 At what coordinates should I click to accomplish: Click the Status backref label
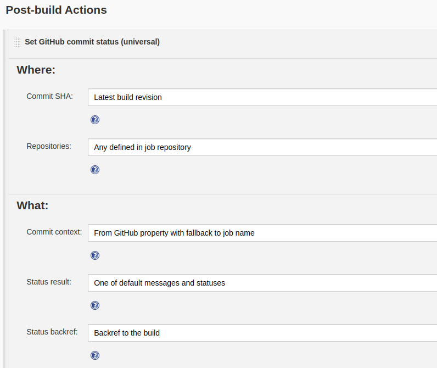(52, 332)
